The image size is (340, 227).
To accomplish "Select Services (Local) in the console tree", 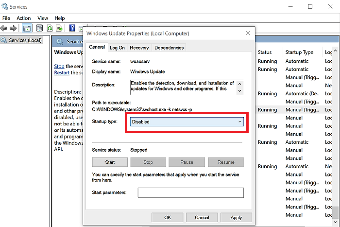I will coord(22,40).
